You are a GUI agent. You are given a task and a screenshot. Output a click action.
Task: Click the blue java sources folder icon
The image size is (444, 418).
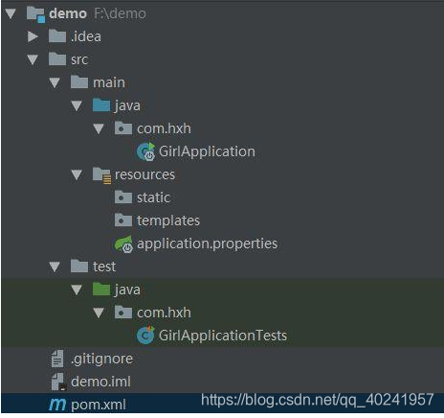click(x=101, y=105)
